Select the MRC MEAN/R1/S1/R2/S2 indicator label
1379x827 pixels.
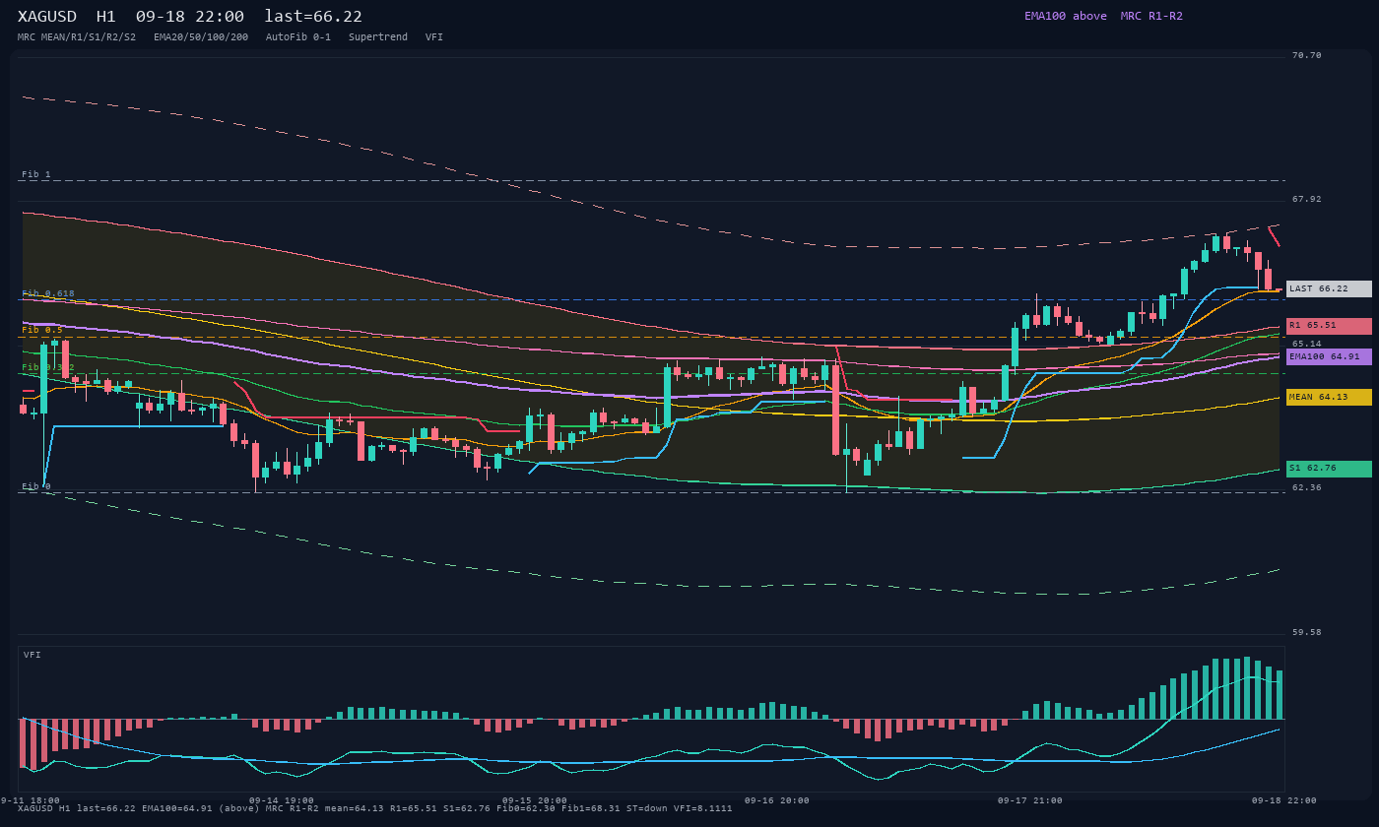(x=77, y=37)
